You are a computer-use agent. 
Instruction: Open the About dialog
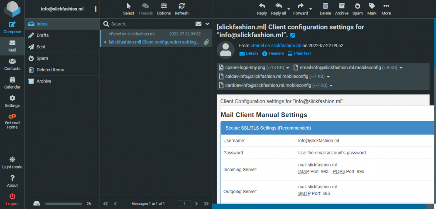tap(12, 181)
